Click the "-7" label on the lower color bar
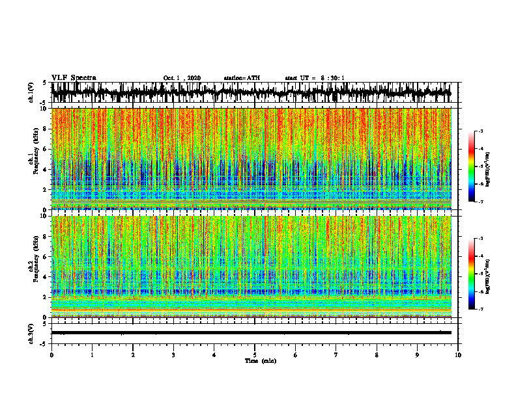 (481, 310)
